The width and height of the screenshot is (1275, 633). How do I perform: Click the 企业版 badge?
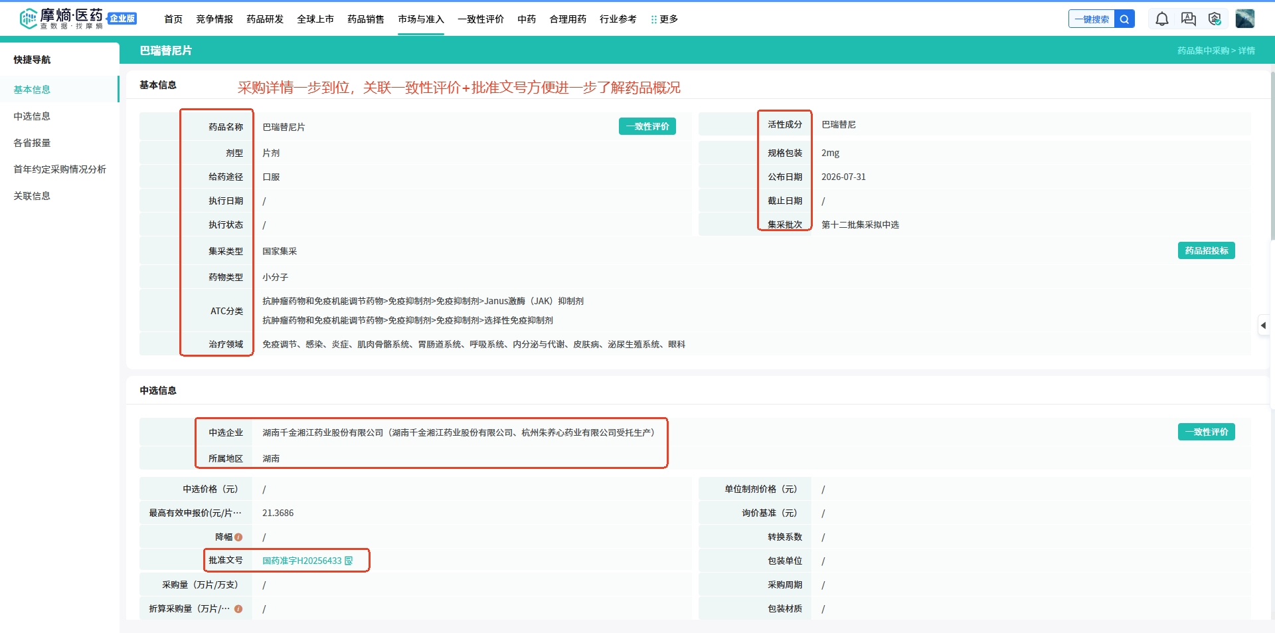point(122,19)
